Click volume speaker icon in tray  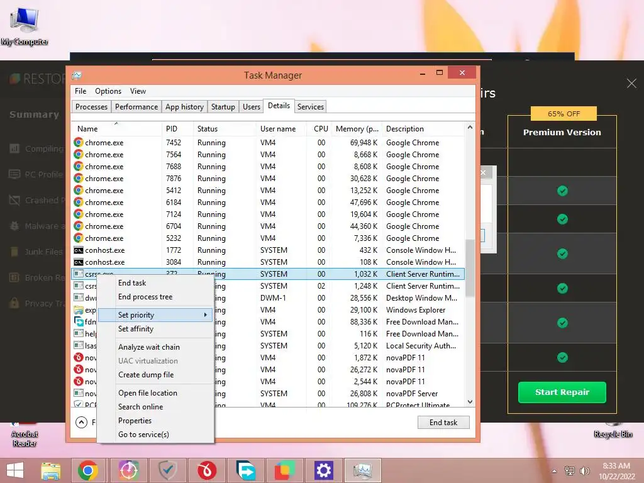(x=584, y=470)
